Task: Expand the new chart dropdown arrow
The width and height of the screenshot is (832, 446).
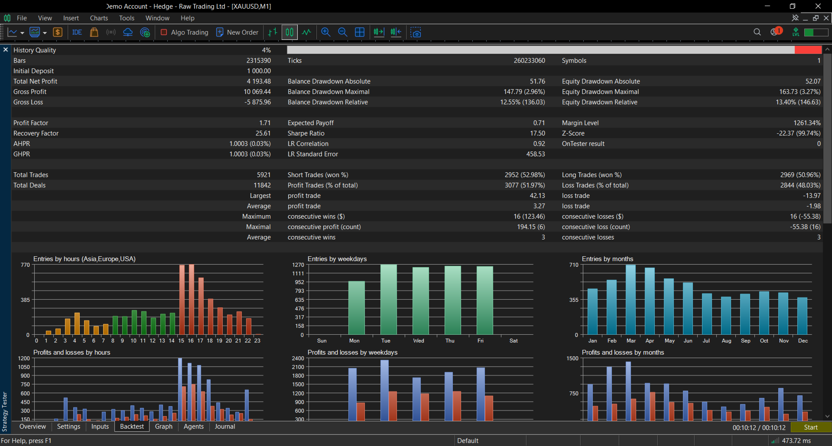Action: (x=22, y=33)
